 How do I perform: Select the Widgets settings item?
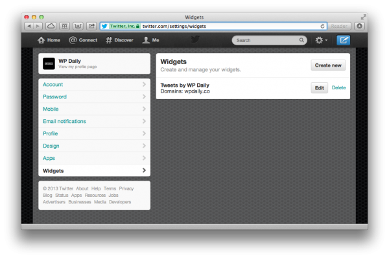[94, 170]
